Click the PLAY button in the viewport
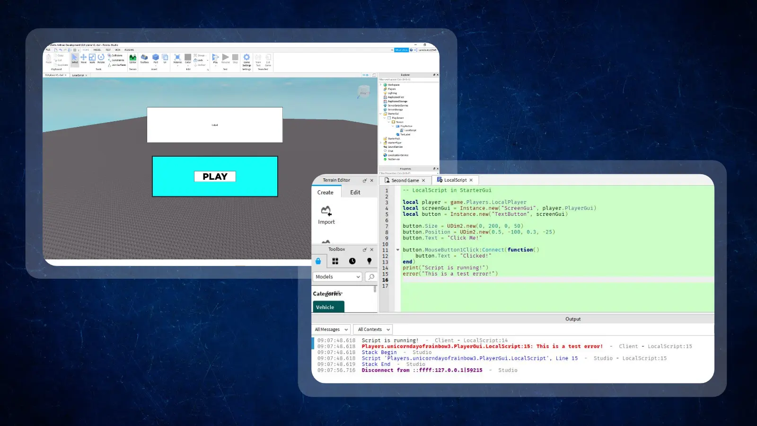The image size is (757, 426). [215, 176]
